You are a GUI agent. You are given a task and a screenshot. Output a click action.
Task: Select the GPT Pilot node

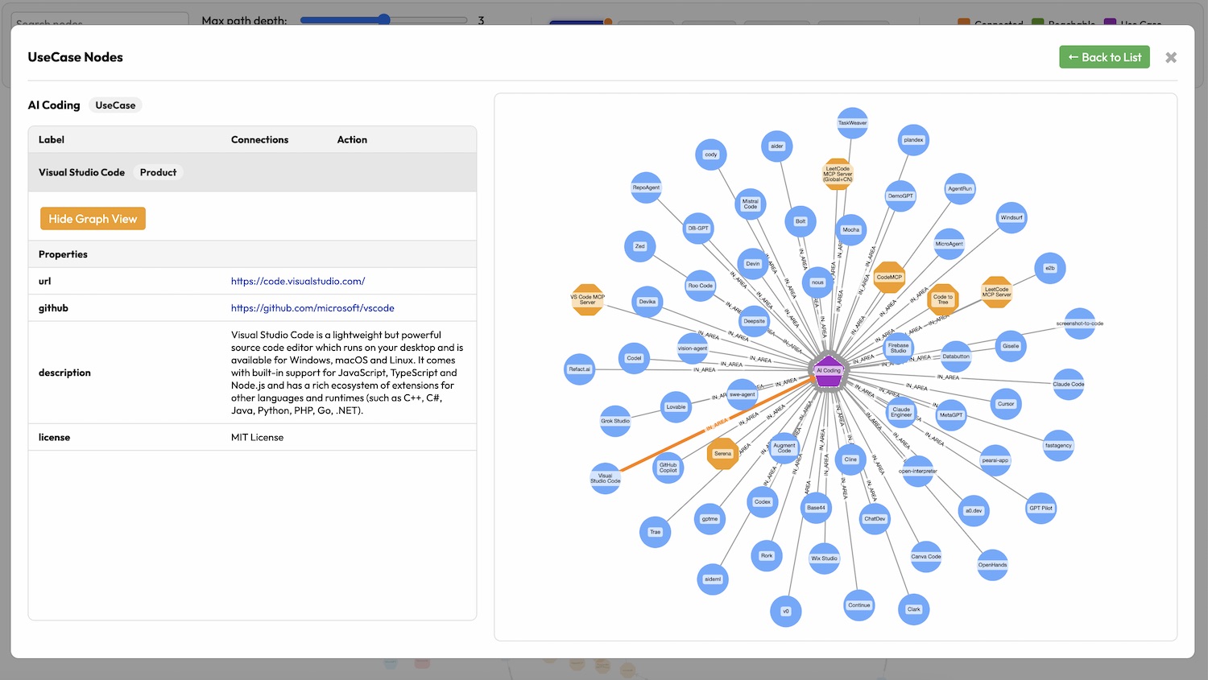(1040, 509)
